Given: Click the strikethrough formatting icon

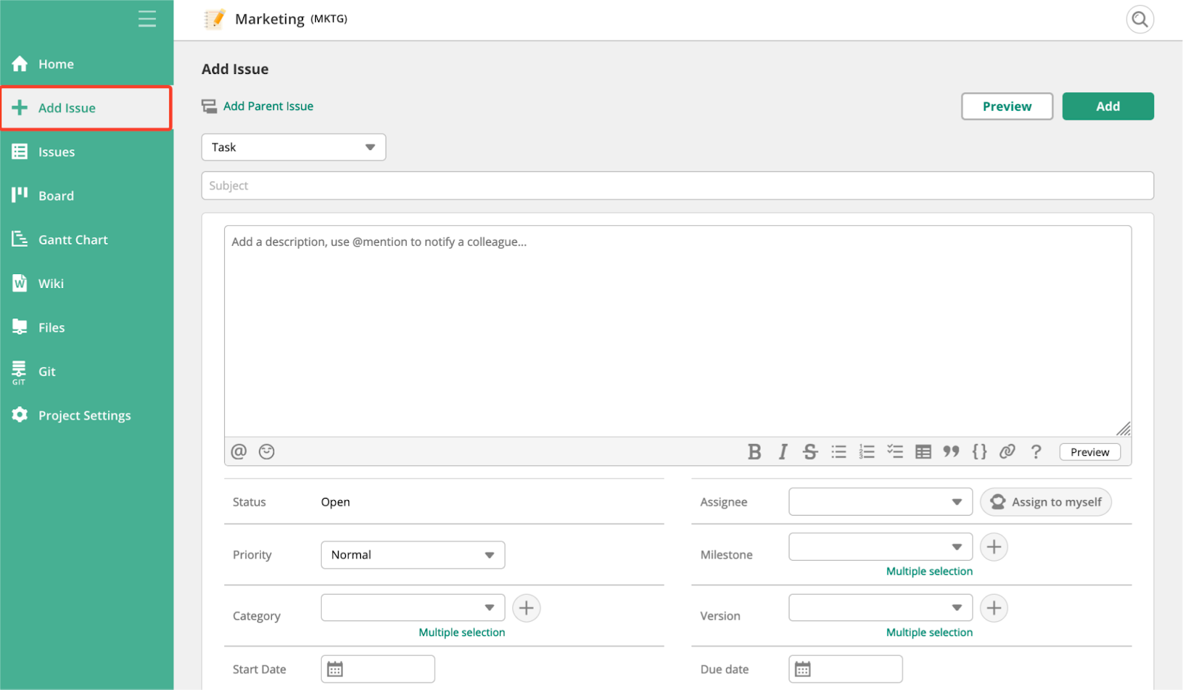Looking at the screenshot, I should [x=810, y=451].
